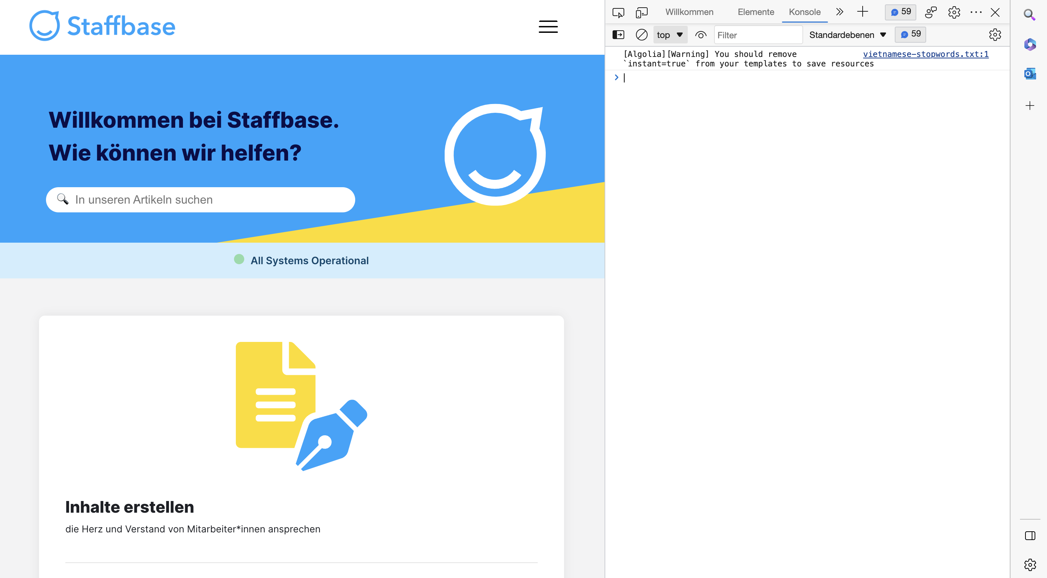Click the console Filter input field
The image size is (1047, 578).
coord(758,35)
